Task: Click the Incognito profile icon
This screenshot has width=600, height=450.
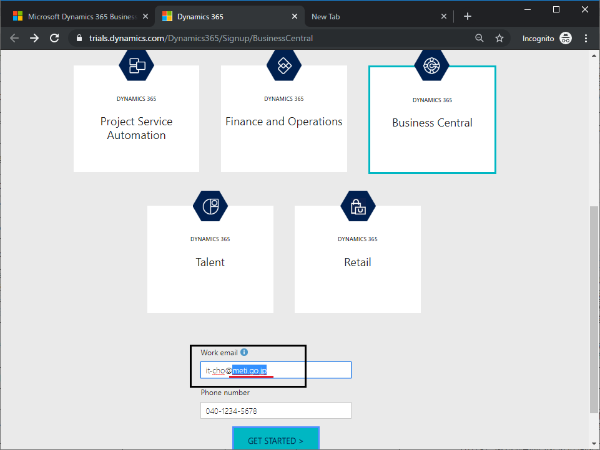Action: tap(566, 38)
